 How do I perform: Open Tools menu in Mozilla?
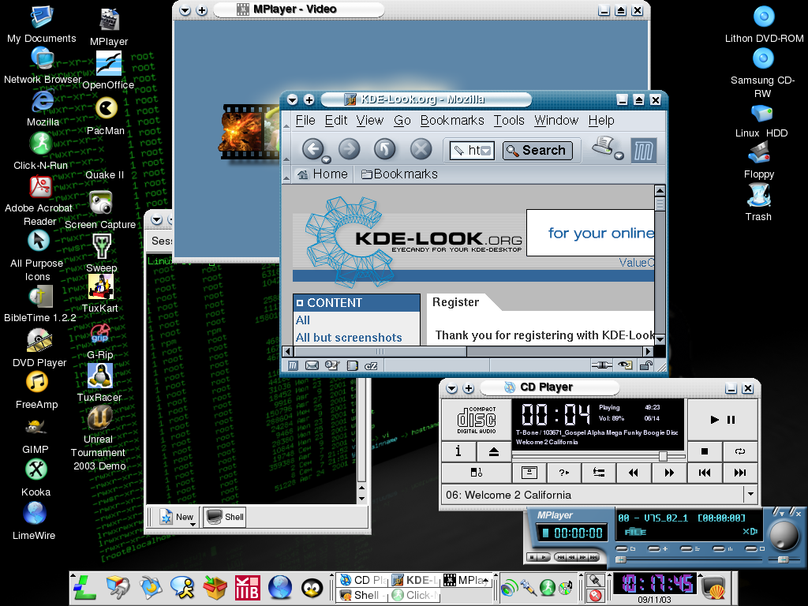509,120
